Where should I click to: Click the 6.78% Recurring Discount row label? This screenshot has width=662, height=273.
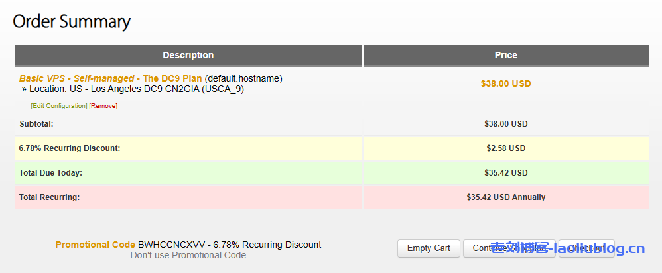click(x=70, y=148)
